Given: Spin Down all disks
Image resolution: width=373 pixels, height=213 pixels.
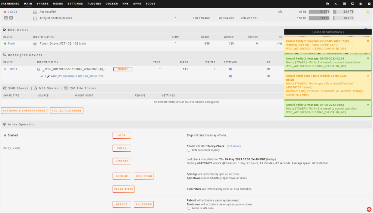Looking at the screenshot, I should point(144,176).
